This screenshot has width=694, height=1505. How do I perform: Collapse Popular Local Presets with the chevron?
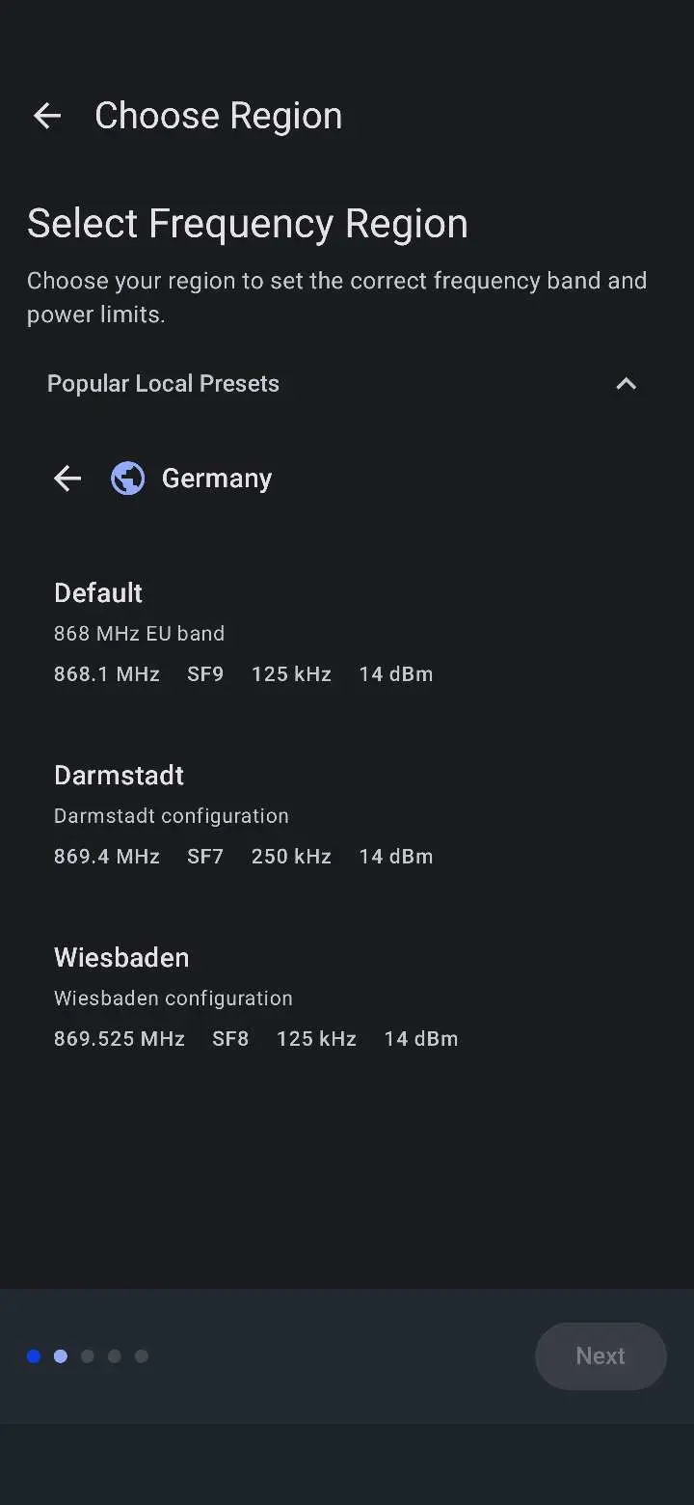[x=626, y=384]
